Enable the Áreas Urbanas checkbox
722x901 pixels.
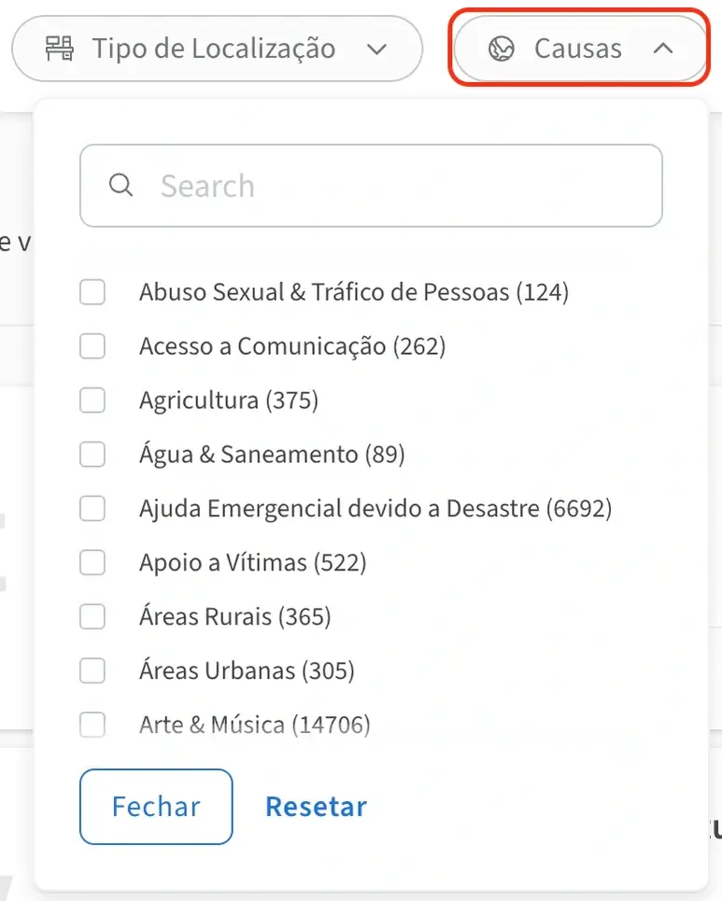click(x=92, y=670)
